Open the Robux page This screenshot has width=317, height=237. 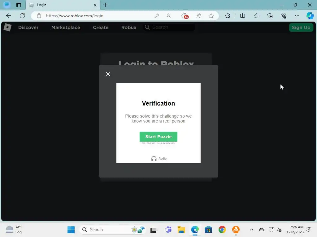coord(129,27)
